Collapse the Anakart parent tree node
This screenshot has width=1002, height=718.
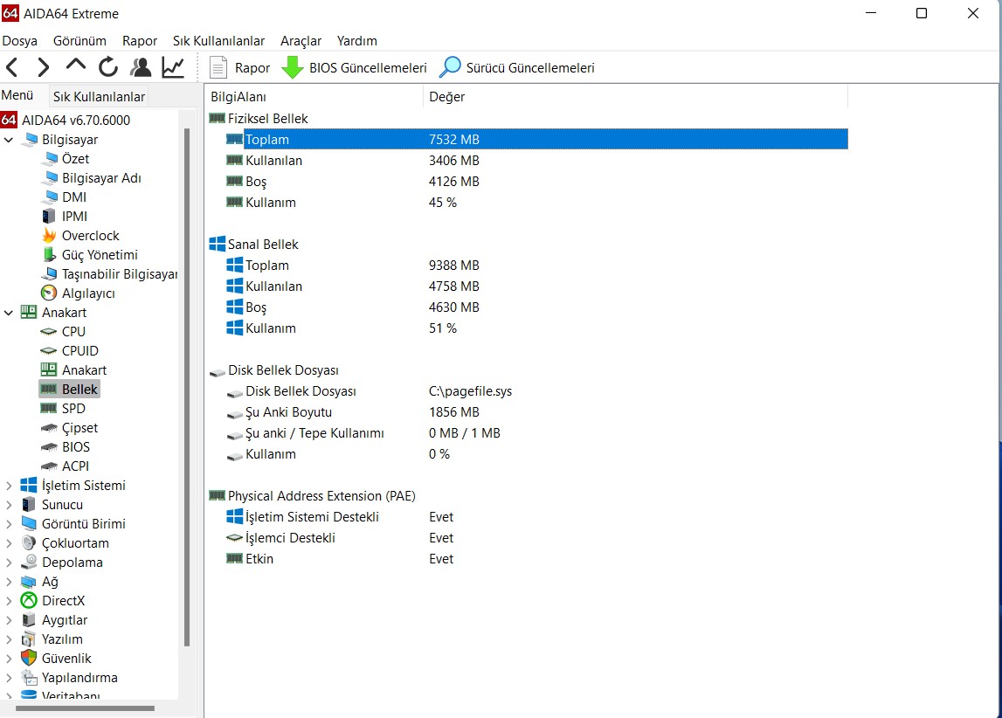click(x=9, y=313)
